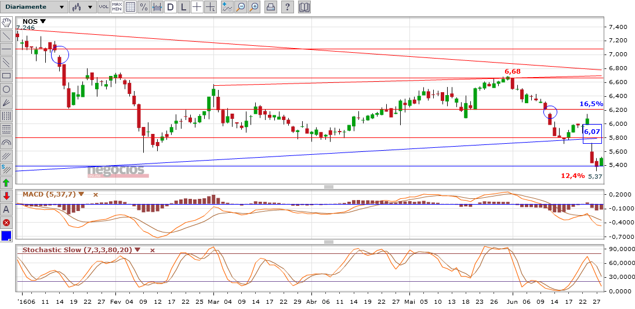Click the zoom out magnifier
The height and width of the screenshot is (309, 635).
coord(242,7)
